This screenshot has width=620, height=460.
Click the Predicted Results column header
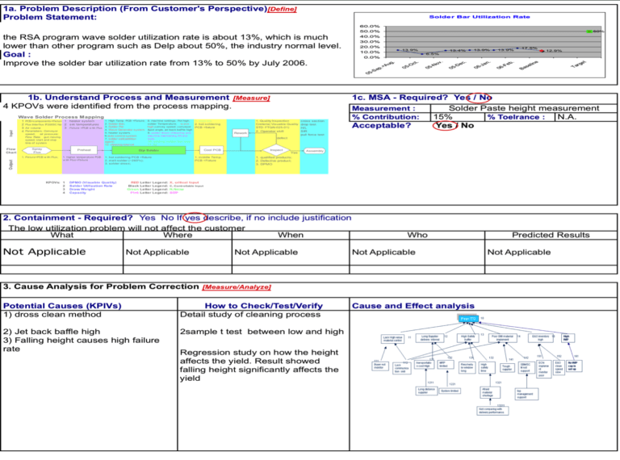[550, 235]
